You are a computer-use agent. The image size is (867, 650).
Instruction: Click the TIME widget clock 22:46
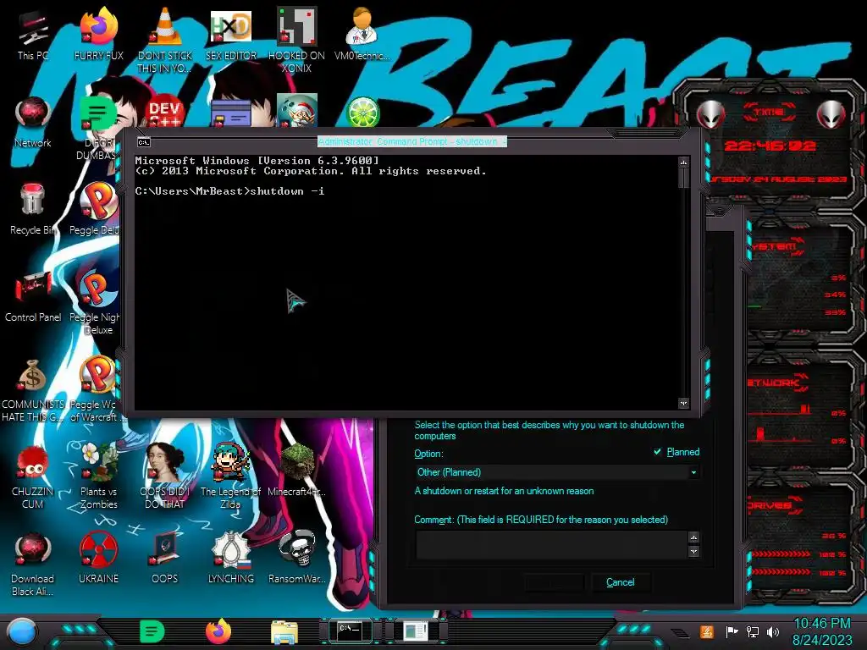[x=770, y=146]
